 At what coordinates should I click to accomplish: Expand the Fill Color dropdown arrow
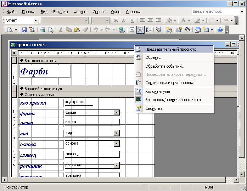(x=175, y=21)
